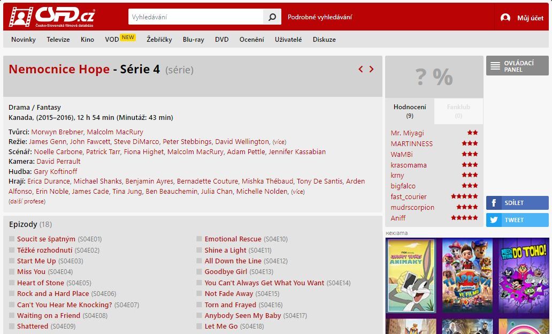
Task: Open the Tlapková patrola ad thumbnail
Action: pos(467,276)
